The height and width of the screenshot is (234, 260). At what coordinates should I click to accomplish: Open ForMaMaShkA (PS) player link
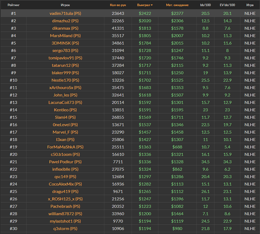tap(65, 147)
